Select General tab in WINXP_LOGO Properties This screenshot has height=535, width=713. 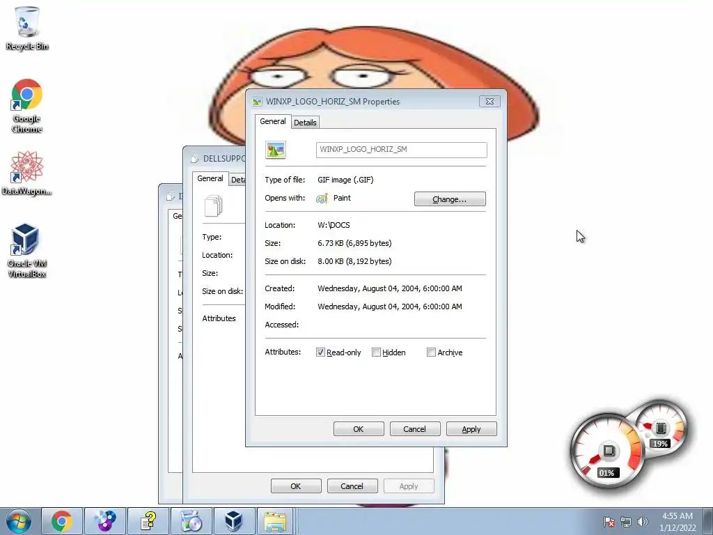[273, 121]
